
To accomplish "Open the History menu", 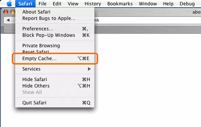I will click(x=93, y=4).
